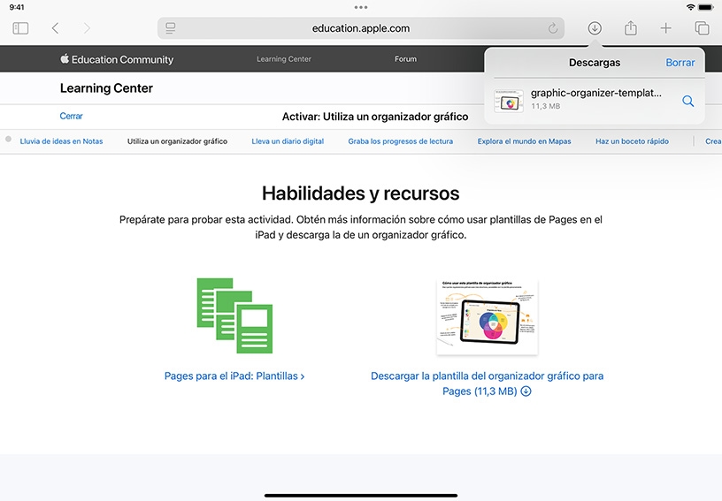Reveal downloaded file with magnifier icon
Viewport: 722px width, 501px height.
coord(687,101)
